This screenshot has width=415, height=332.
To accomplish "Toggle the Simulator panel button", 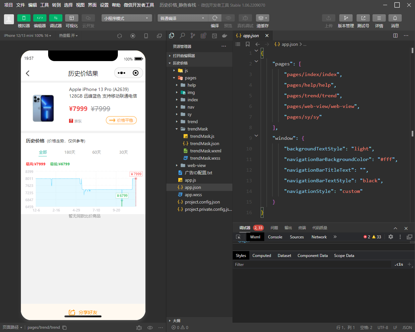I will pyautogui.click(x=24, y=18).
